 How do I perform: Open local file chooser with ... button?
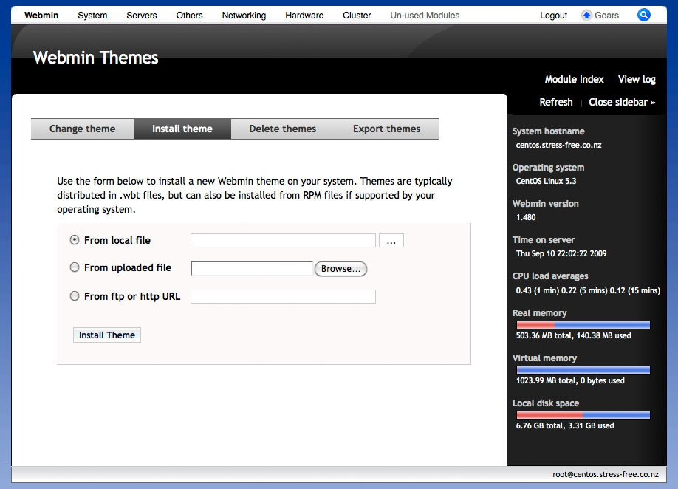[x=391, y=240]
